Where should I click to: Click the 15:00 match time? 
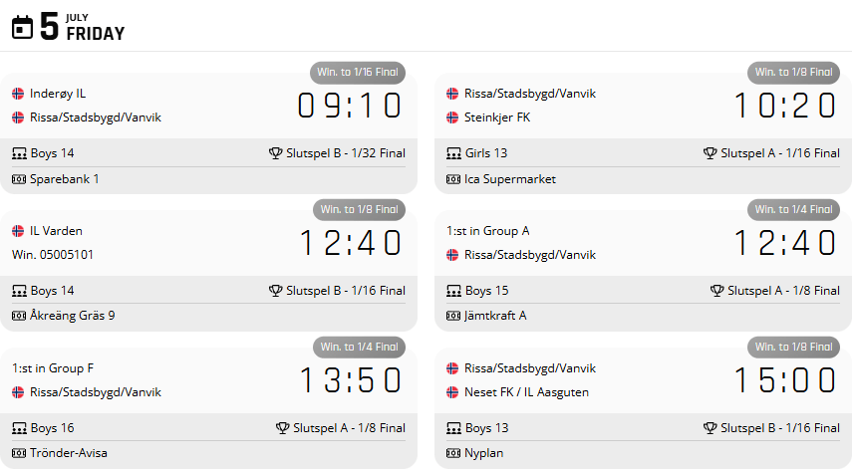[x=784, y=380]
